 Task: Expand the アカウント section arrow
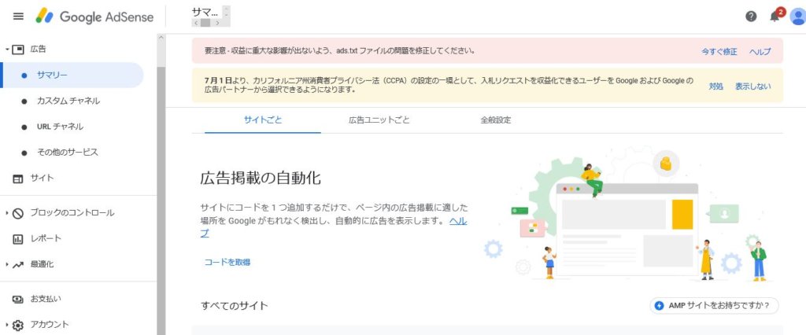7,325
